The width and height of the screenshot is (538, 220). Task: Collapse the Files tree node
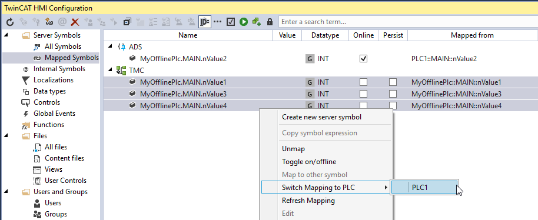click(6, 136)
